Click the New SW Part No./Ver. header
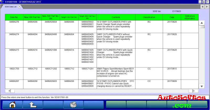The width and height of the screenshot is (210, 110). [x=51, y=17]
